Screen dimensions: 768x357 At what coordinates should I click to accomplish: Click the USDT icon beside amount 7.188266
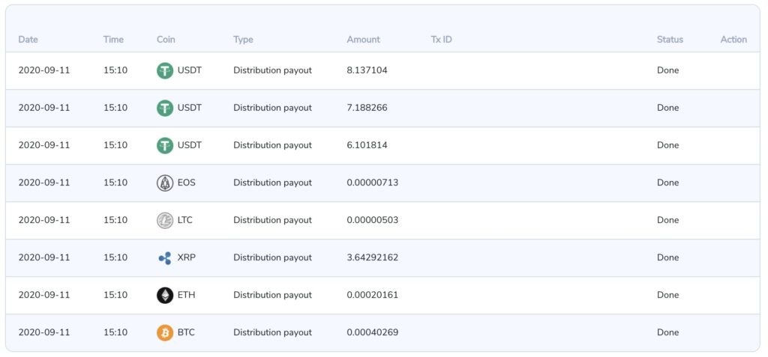click(x=165, y=108)
